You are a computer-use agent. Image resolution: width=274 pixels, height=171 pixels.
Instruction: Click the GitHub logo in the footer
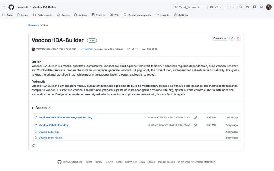pos(59,162)
